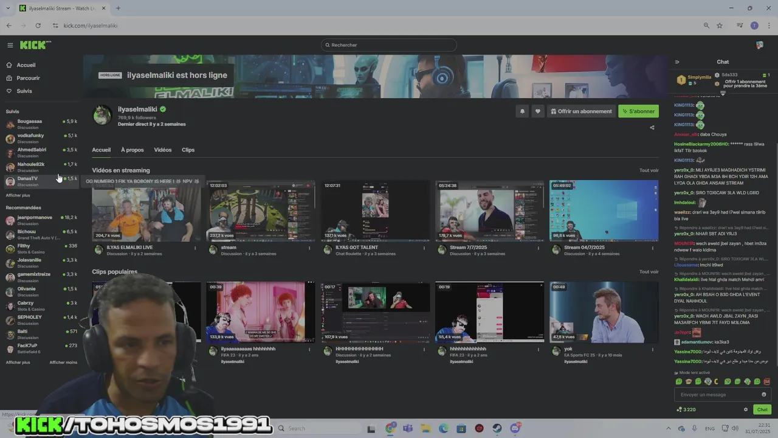Open new browser tab plus button
The width and height of the screenshot is (778, 438).
[118, 8]
